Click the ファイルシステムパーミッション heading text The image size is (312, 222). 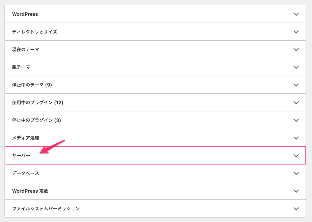(x=46, y=209)
